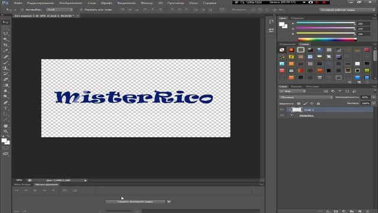Image resolution: width=378 pixels, height=213 pixels.
Task: Hide layer Слой 1 with eye icon
Action: pos(282,109)
